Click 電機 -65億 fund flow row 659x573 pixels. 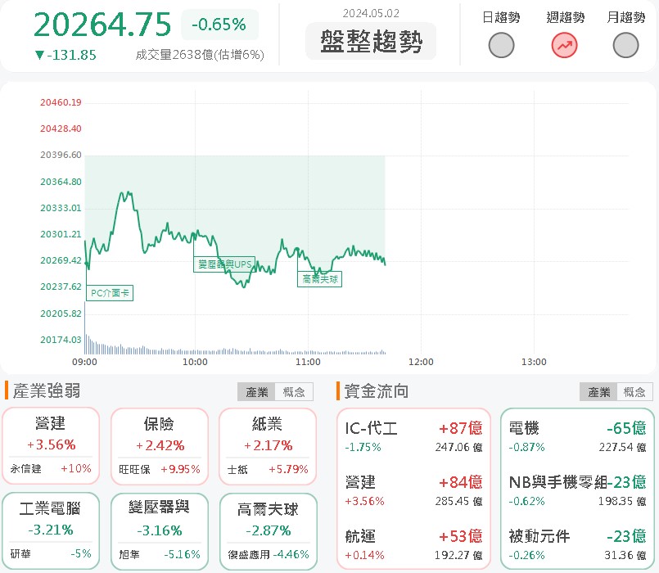click(577, 437)
